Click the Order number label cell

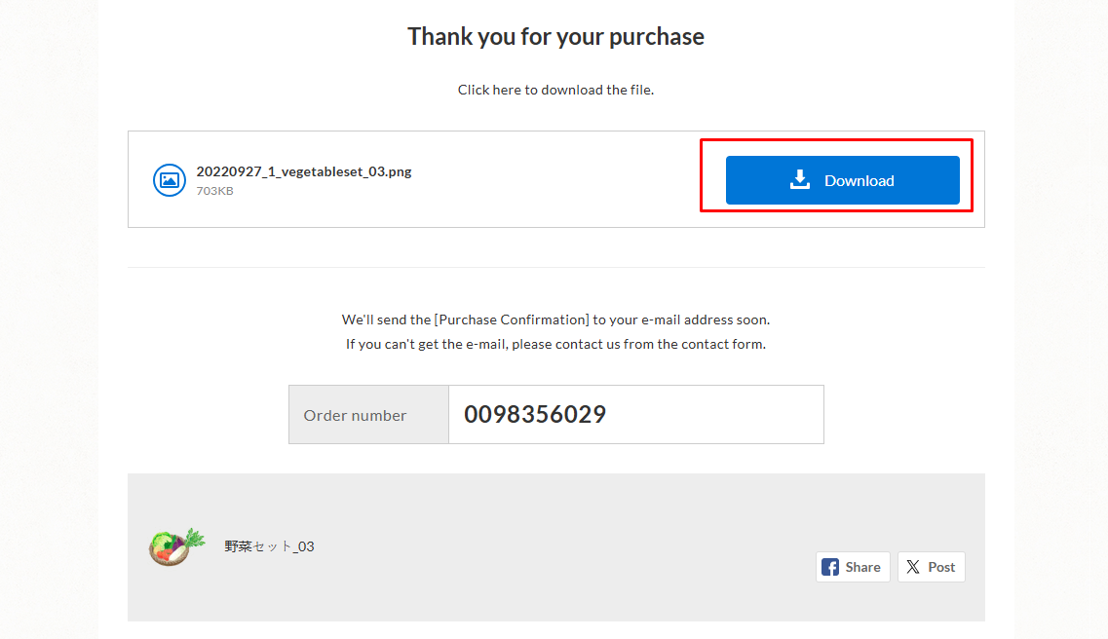(x=355, y=415)
